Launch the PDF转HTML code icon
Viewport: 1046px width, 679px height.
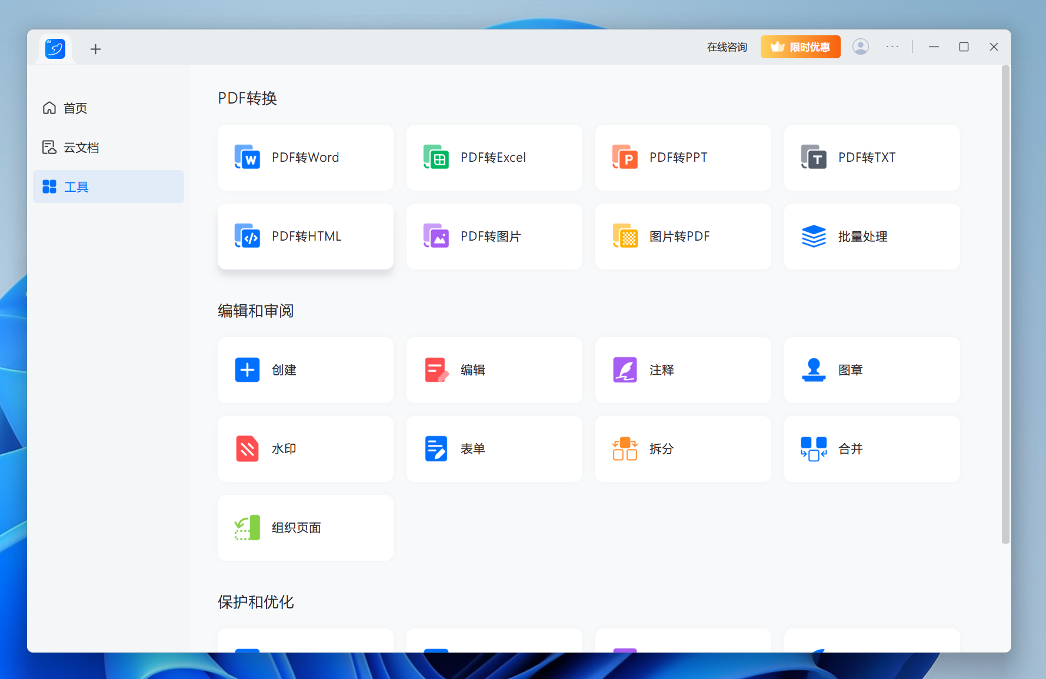click(247, 236)
